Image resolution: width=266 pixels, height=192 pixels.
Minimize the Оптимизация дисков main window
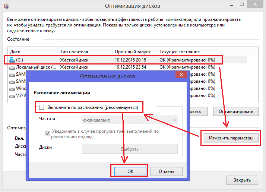click(232, 5)
